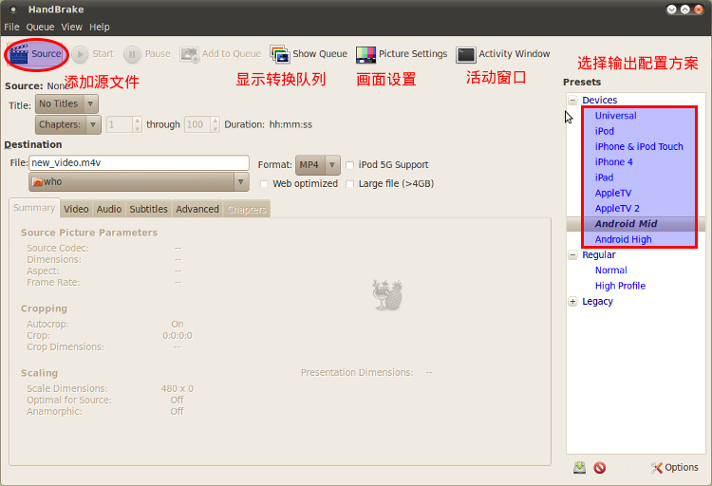Image resolution: width=712 pixels, height=486 pixels.
Task: Click the start chapter spinner arrows
Action: [137, 124]
